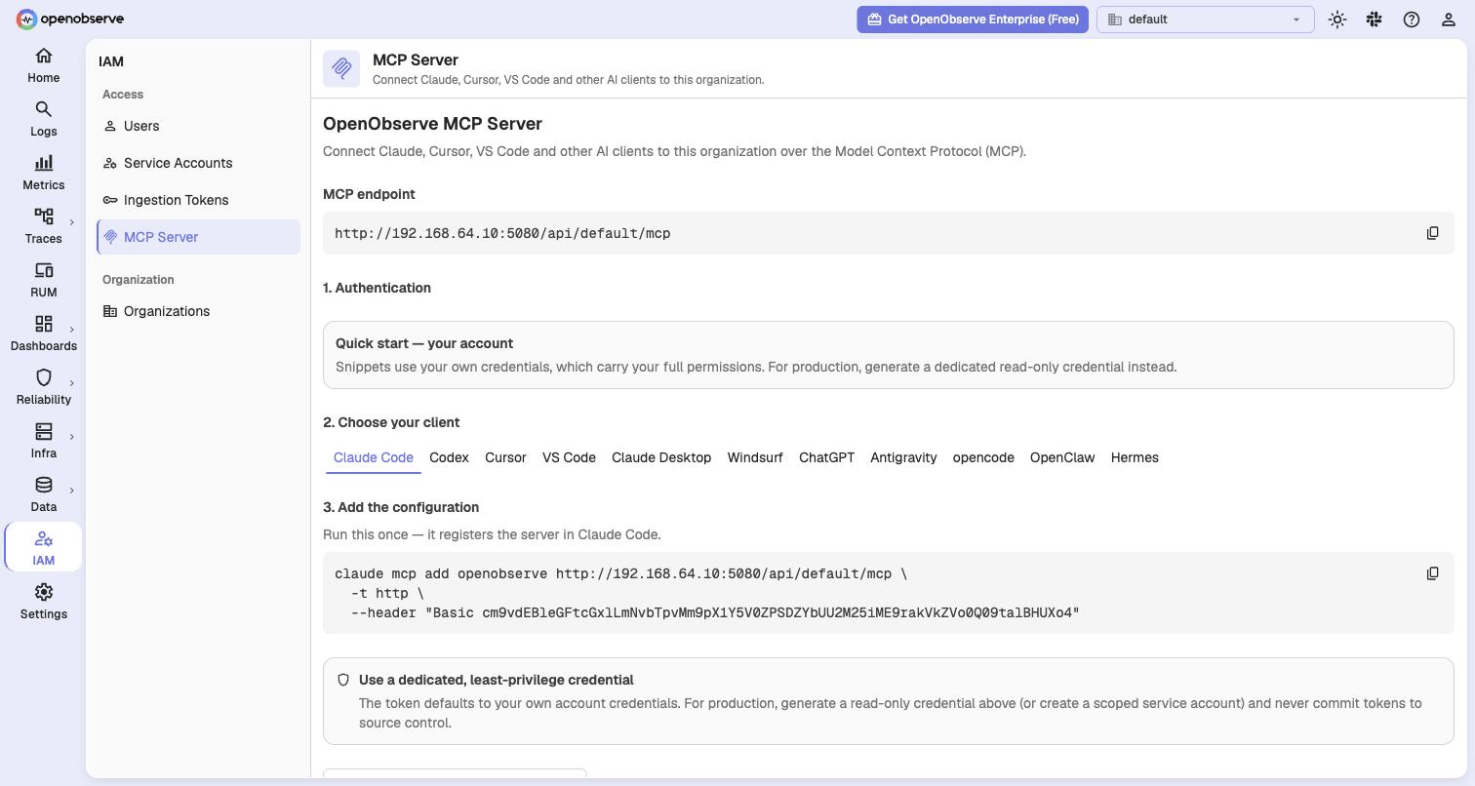Screen dimensions: 1475x786
Task: Open Ingestion Tokens in IAM menu
Action: pos(199,200)
